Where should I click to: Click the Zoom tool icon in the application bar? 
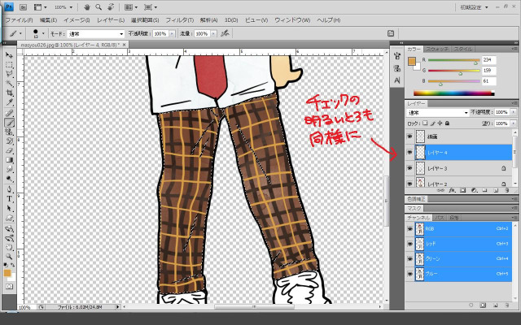coord(99,7)
